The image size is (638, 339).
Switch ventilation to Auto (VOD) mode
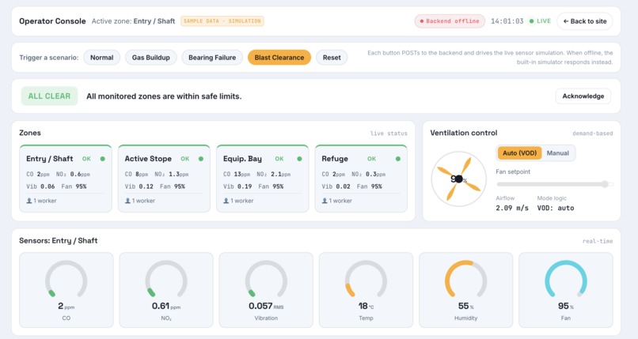[x=519, y=153]
